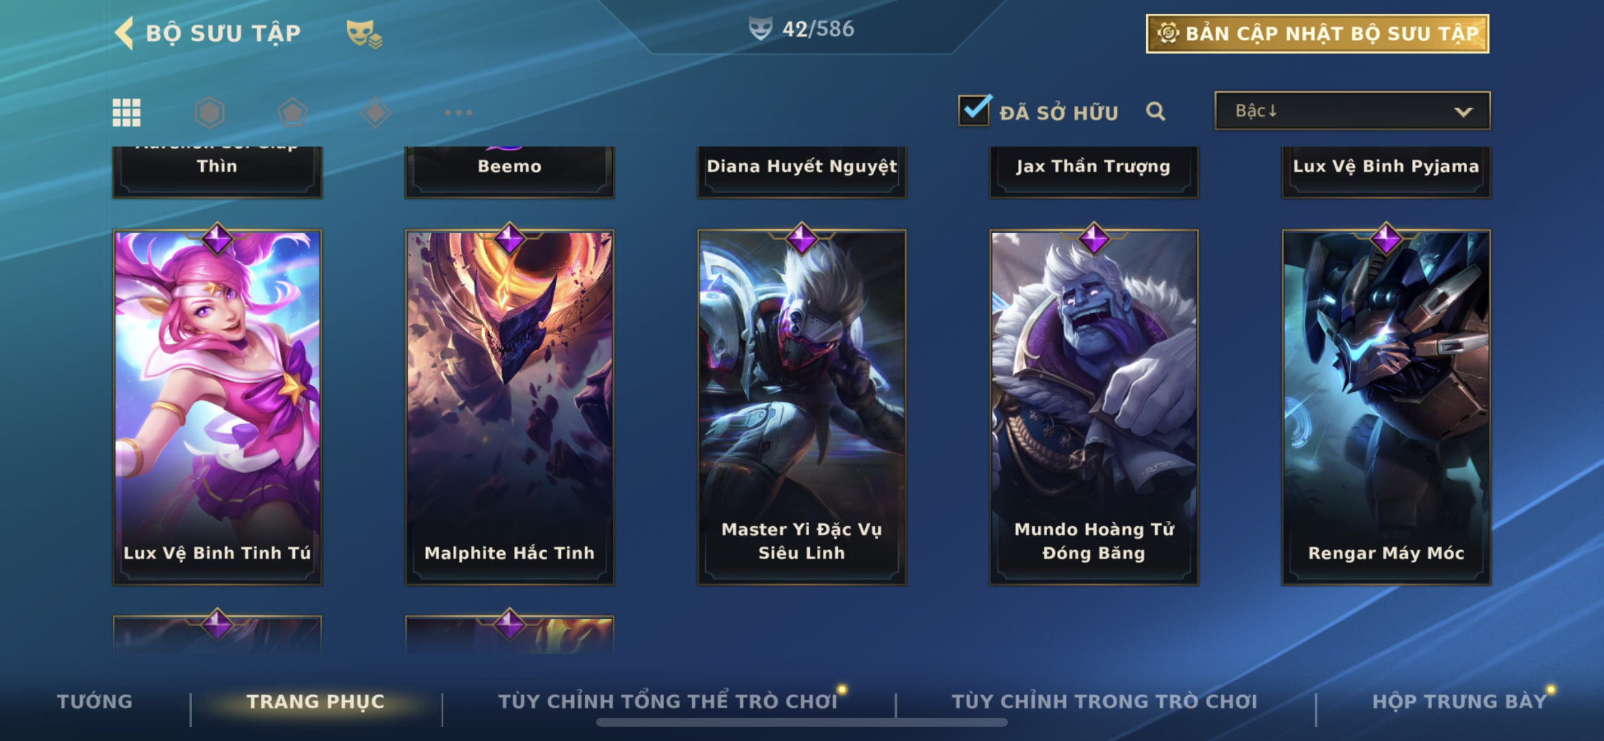The height and width of the screenshot is (741, 1604).
Task: Click Bản Cập Nhật Bộ Sưu Tập button
Action: 1317,33
